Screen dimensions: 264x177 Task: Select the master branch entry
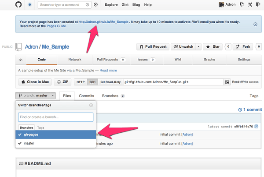point(56,143)
